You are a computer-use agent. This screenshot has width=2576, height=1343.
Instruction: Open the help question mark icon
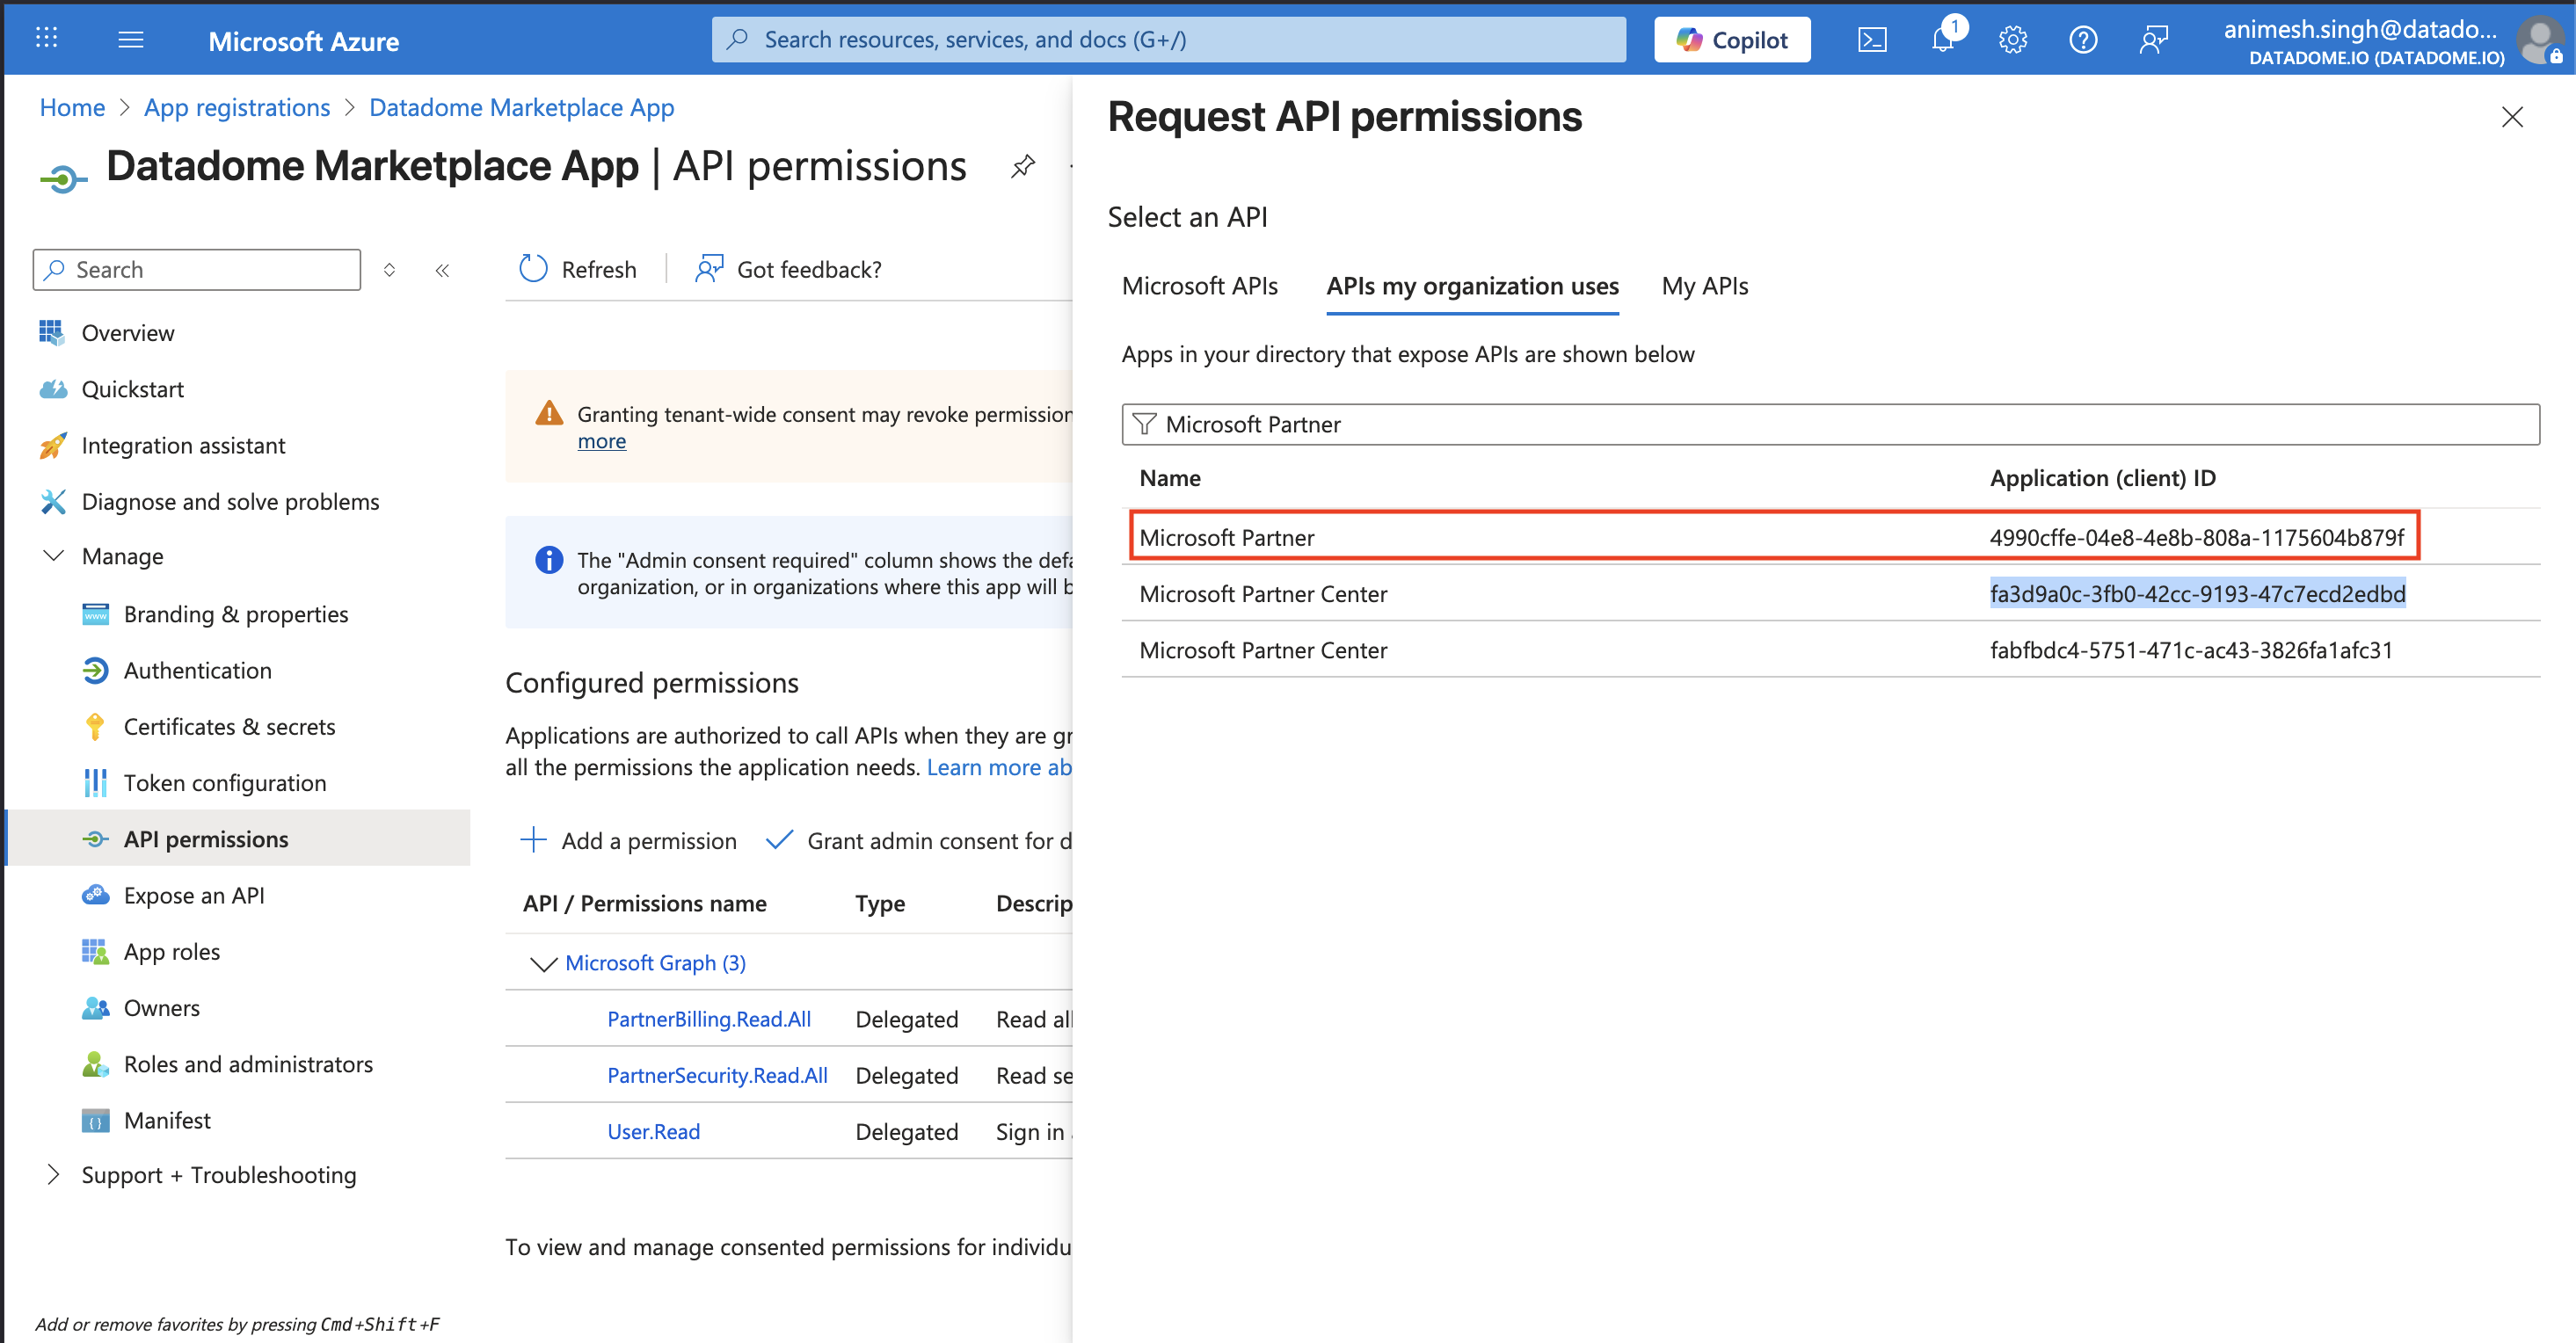pyautogui.click(x=2083, y=40)
